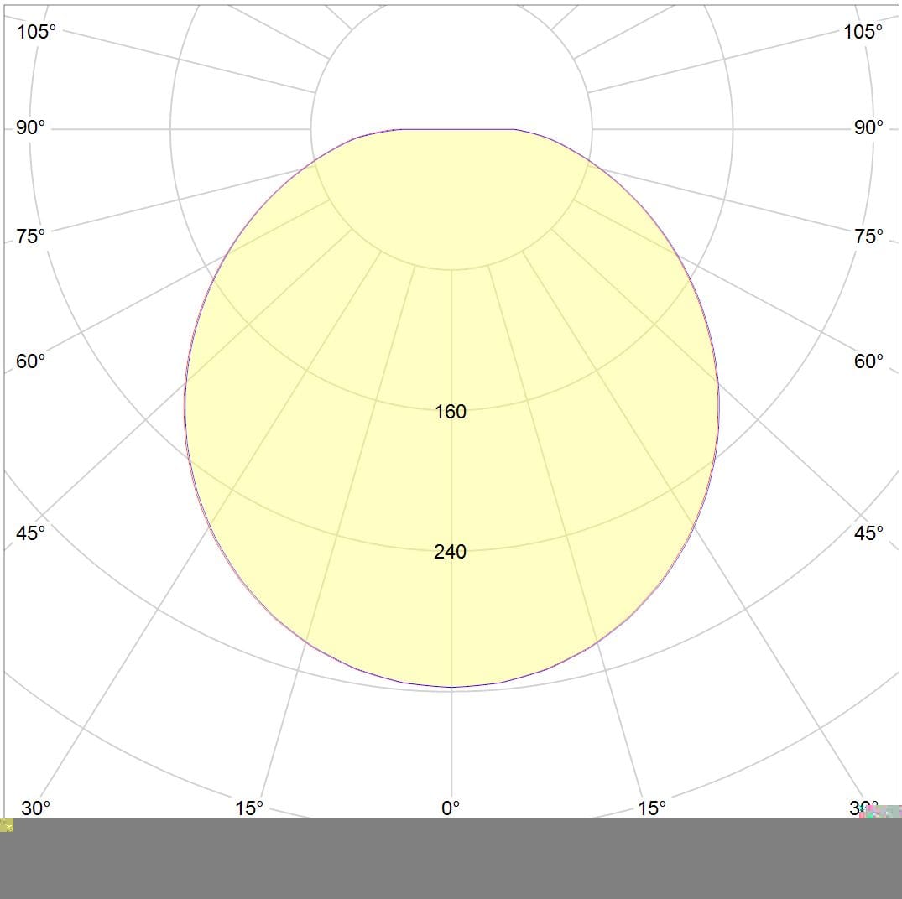The image size is (902, 899).
Task: Click the top-right 105° angle label
Action: click(x=863, y=32)
